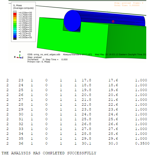Click the yellow legend color band
Viewport: 159px width, 157px height.
point(15,20)
